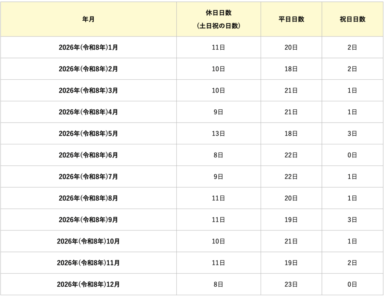Select the 2026年(令和8年)5月 row label
The width and height of the screenshot is (385, 298).
[x=88, y=133]
